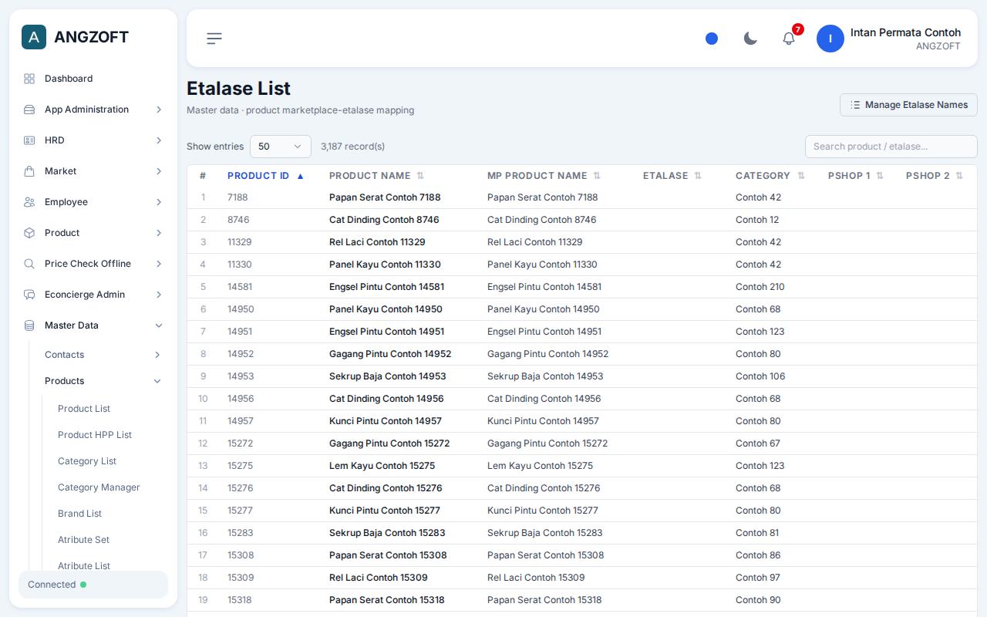
Task: Click the notification badge showing 7
Action: pyautogui.click(x=798, y=29)
